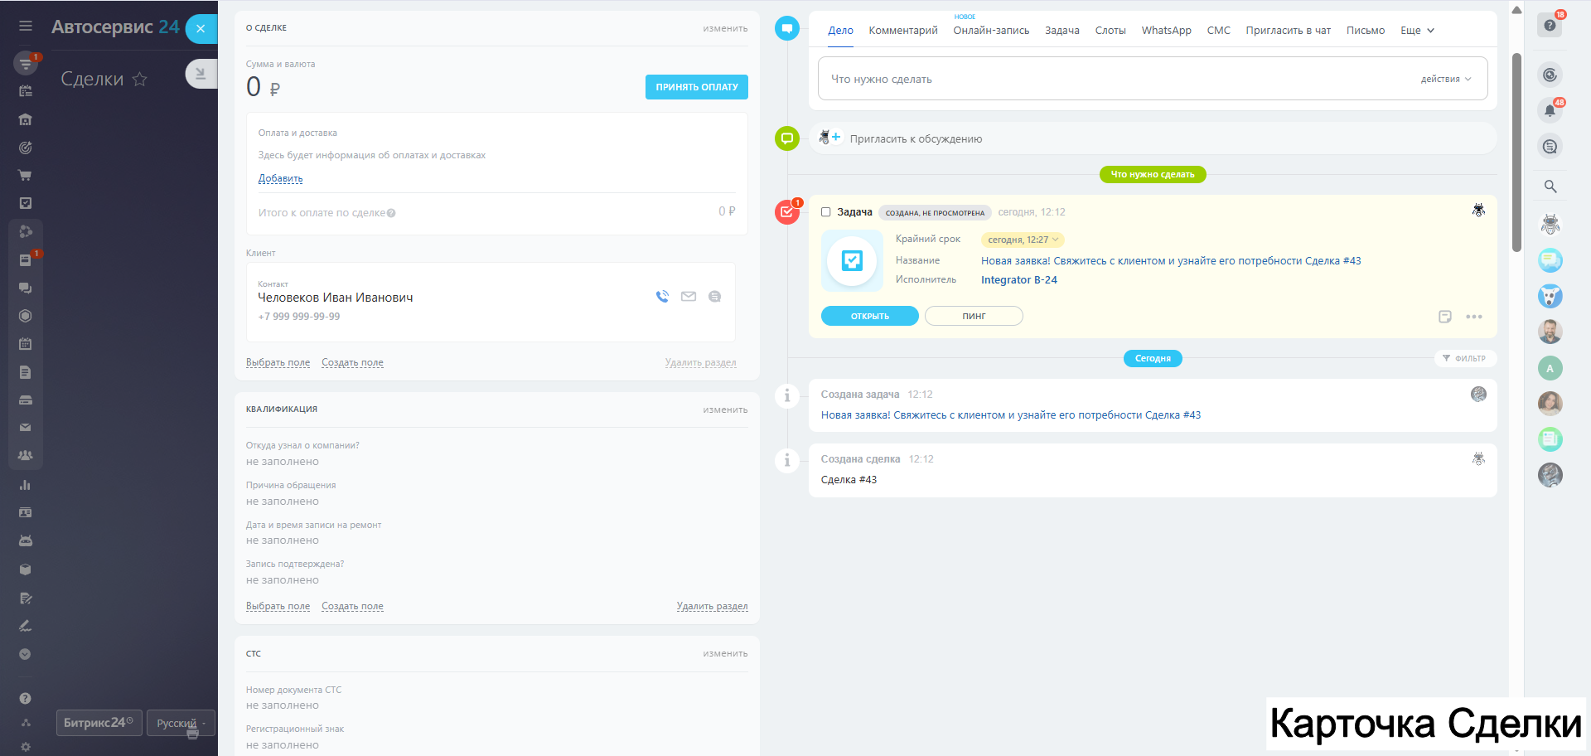This screenshot has width=1591, height=756.
Task: Open the Слоты tab
Action: click(1110, 31)
